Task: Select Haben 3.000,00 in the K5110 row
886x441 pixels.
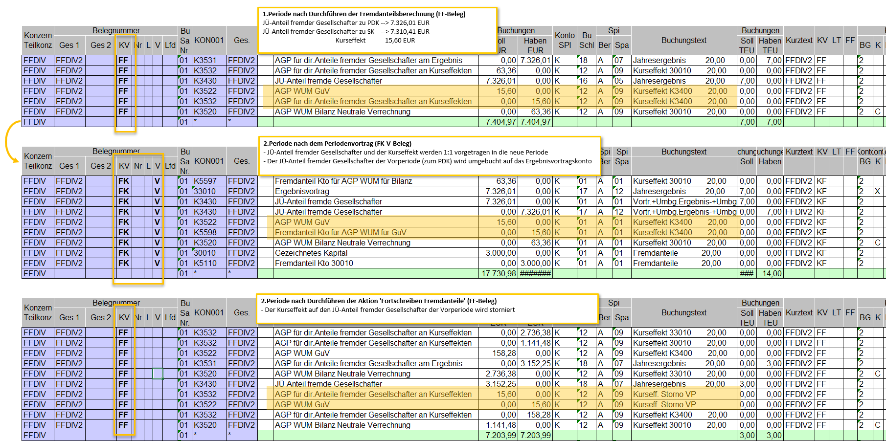Action: pyautogui.click(x=535, y=263)
